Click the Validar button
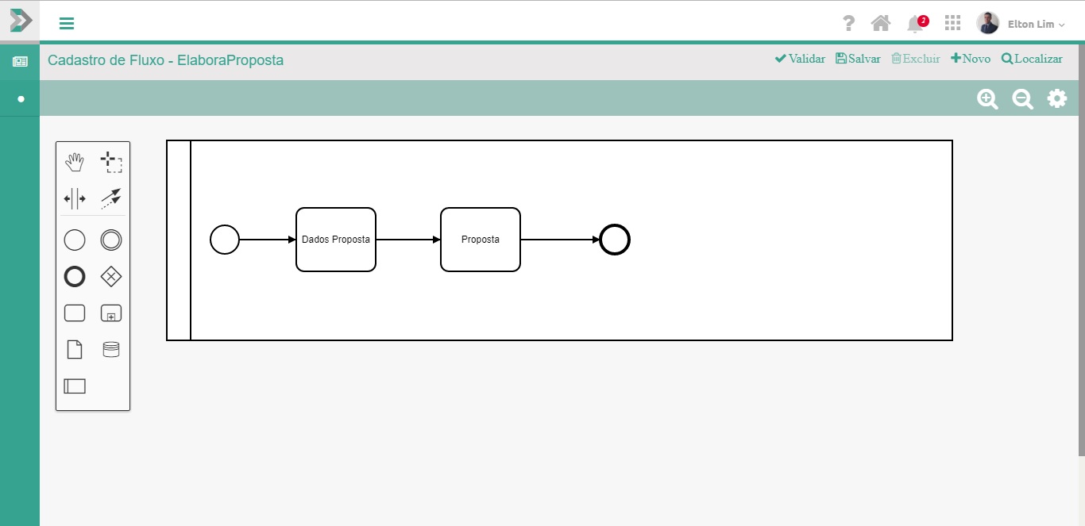Screen dimensions: 1085x526 [800, 59]
